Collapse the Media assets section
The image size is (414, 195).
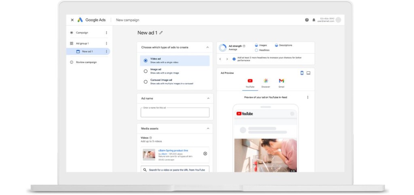coord(208,129)
